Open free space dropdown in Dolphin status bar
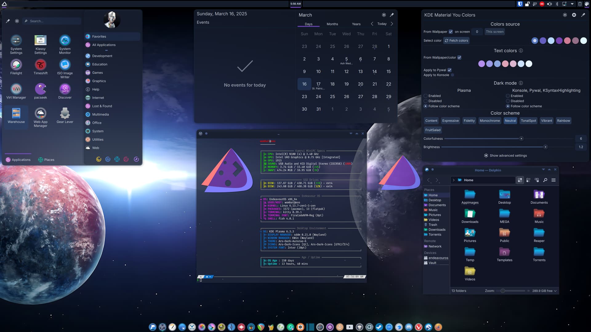 pos(544,291)
